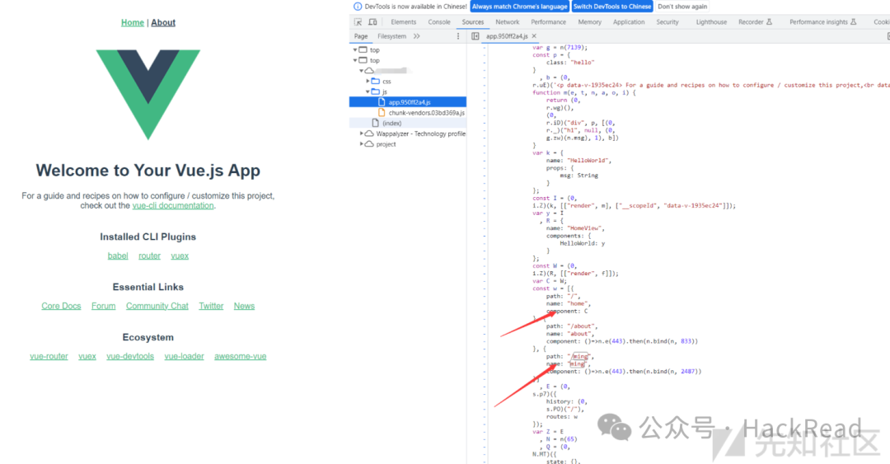This screenshot has width=890, height=464.
Task: Visit the Forum link
Action: pos(103,306)
